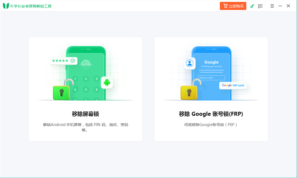Click the blue user avatar icon
Image resolution: width=297 pixels, height=178 pixels.
tap(190, 64)
